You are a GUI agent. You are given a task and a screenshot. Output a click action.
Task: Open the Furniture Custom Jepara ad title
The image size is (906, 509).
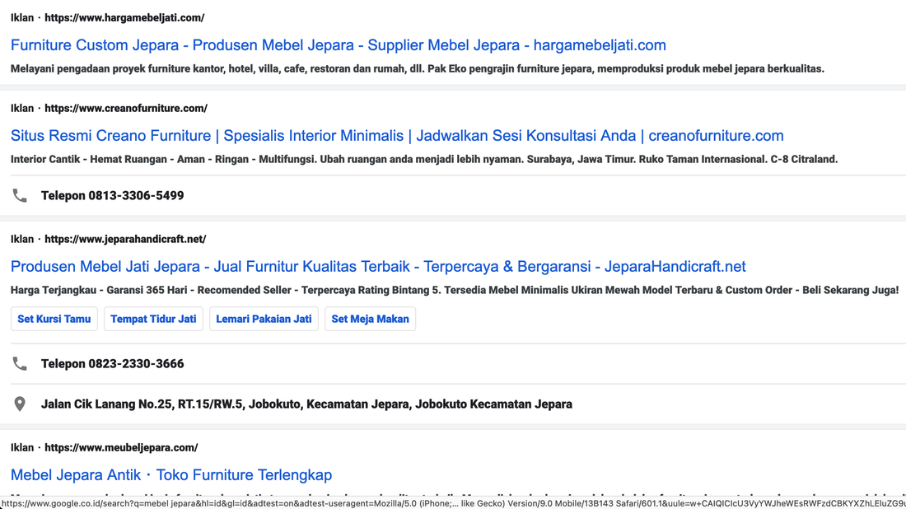338,45
